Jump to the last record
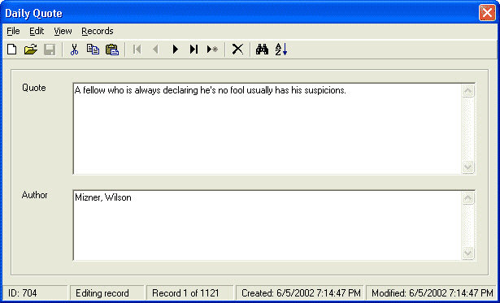 click(x=193, y=50)
